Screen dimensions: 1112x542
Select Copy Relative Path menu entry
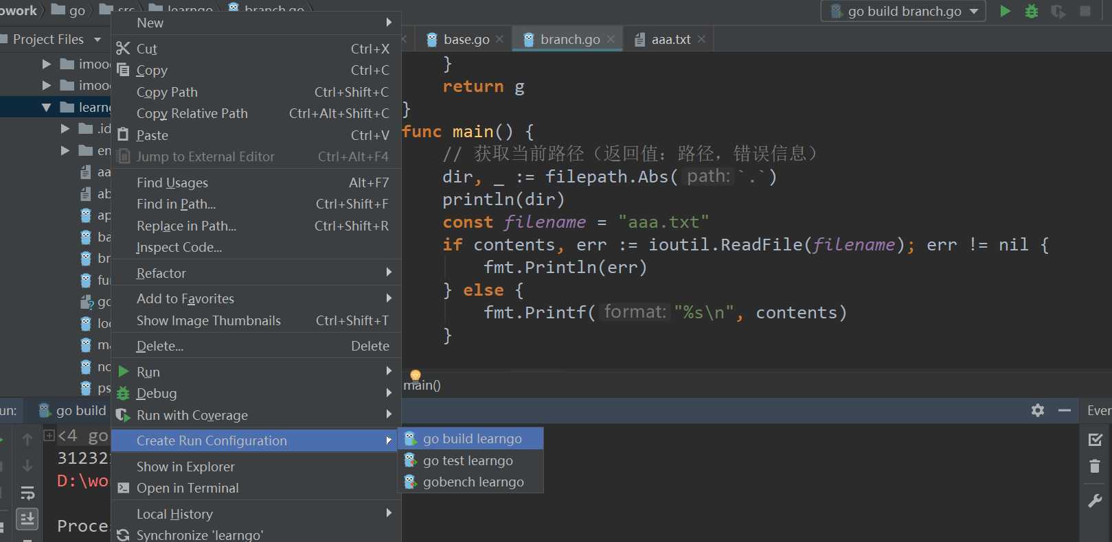[x=256, y=113]
